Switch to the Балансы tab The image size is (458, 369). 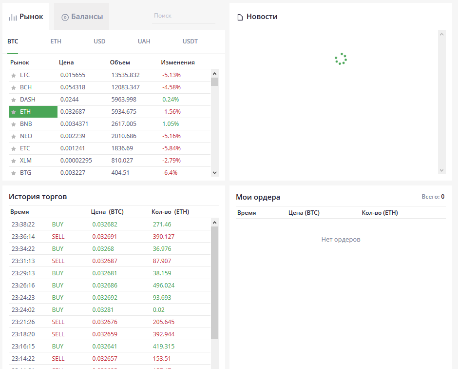[82, 17]
